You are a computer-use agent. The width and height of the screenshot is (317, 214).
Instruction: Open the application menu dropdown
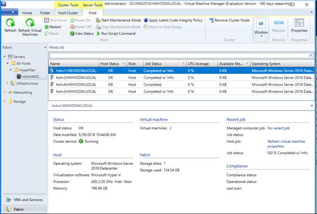pyautogui.click(x=10, y=12)
